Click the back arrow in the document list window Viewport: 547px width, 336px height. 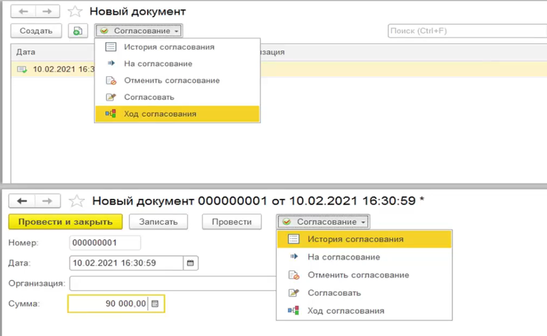(22, 11)
